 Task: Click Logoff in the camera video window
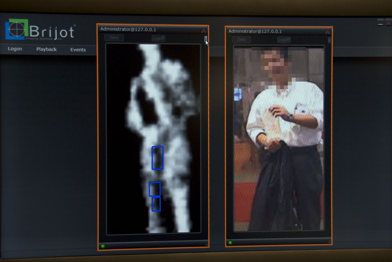[284, 40]
